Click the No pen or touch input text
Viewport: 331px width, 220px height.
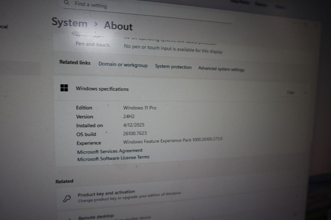[x=173, y=49]
